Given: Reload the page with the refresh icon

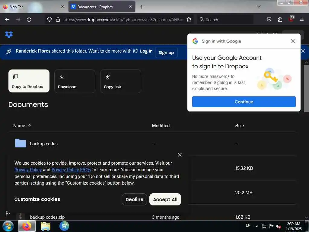Looking at the screenshot, I should pyautogui.click(x=29, y=20).
